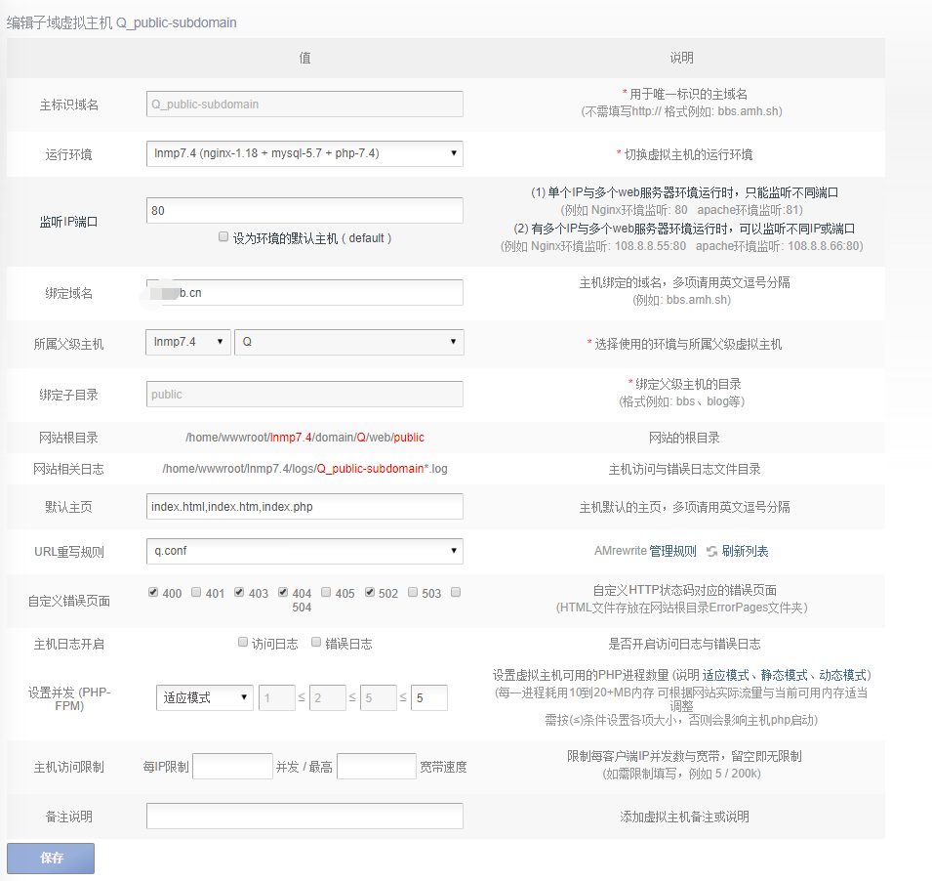Screen dimensions: 932x881
Task: Click the 备注说明 text field
Action: click(304, 817)
